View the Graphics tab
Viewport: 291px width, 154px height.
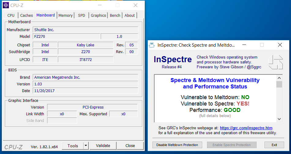[98, 15]
